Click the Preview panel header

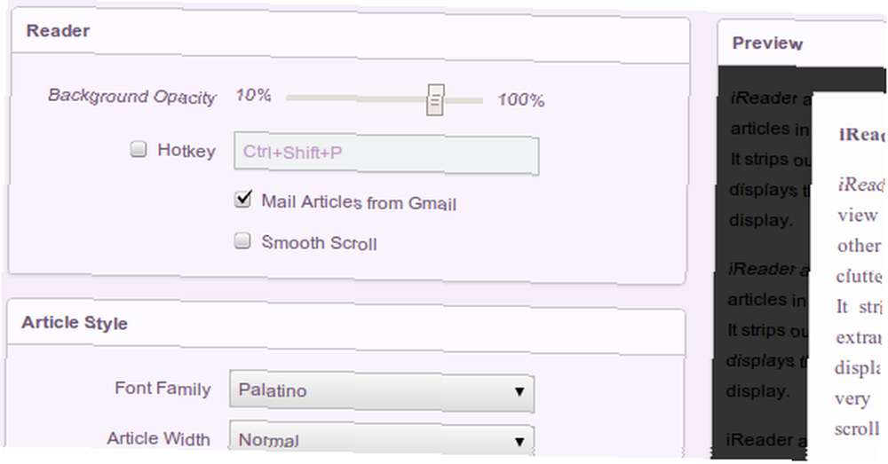coord(767,43)
